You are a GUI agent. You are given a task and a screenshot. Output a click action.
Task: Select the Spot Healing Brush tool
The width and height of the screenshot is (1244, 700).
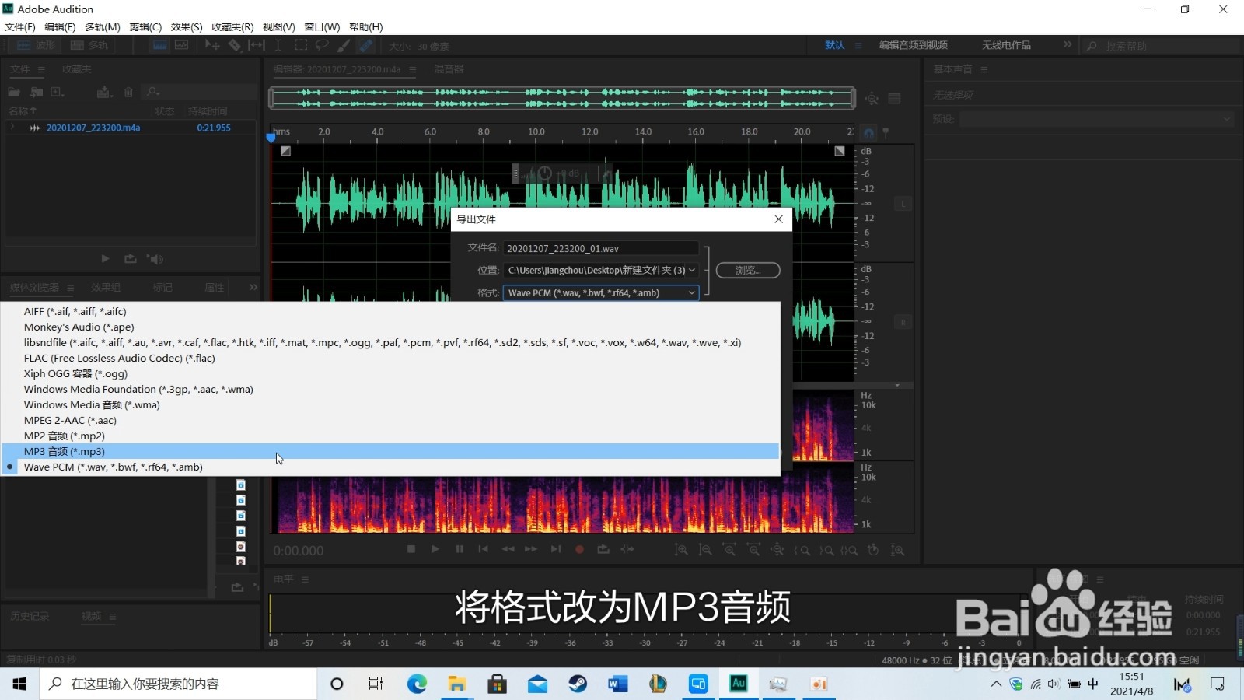(365, 46)
